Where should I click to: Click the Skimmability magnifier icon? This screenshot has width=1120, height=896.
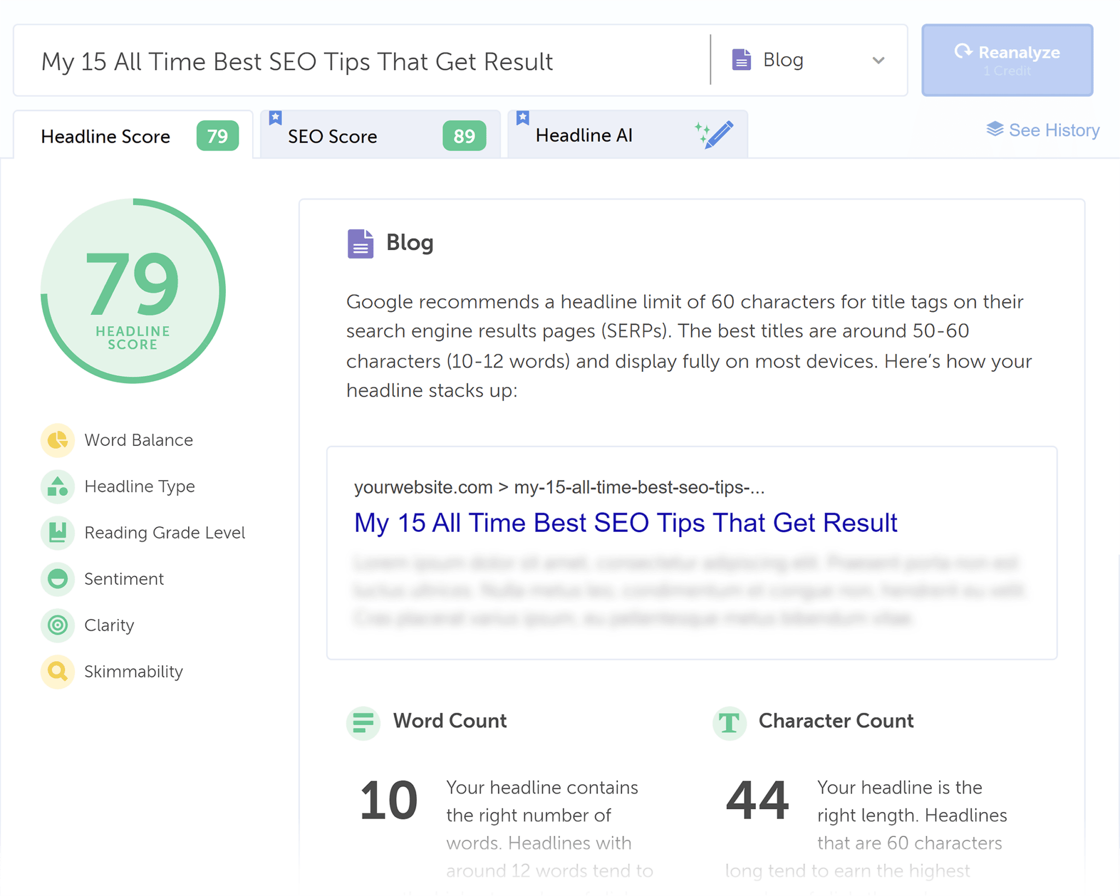click(57, 672)
